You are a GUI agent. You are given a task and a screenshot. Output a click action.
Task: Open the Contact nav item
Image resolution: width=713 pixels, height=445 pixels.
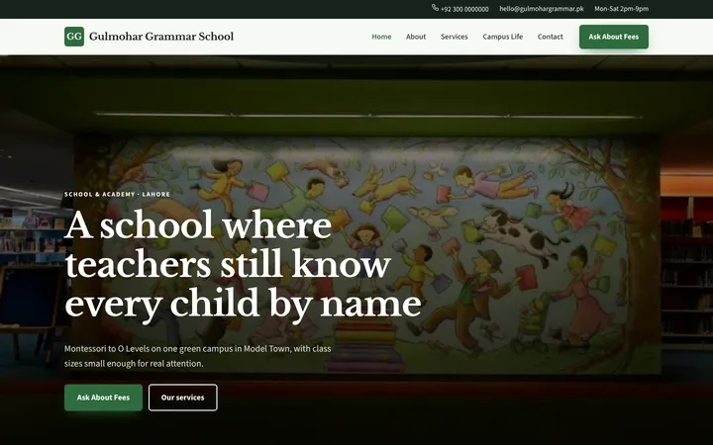click(x=550, y=37)
